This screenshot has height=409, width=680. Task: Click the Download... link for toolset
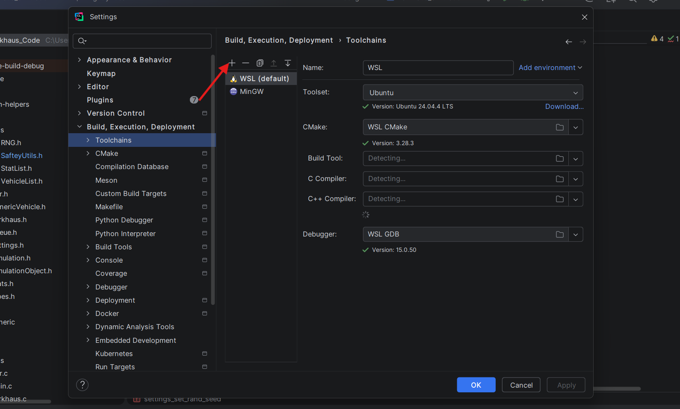[564, 106]
